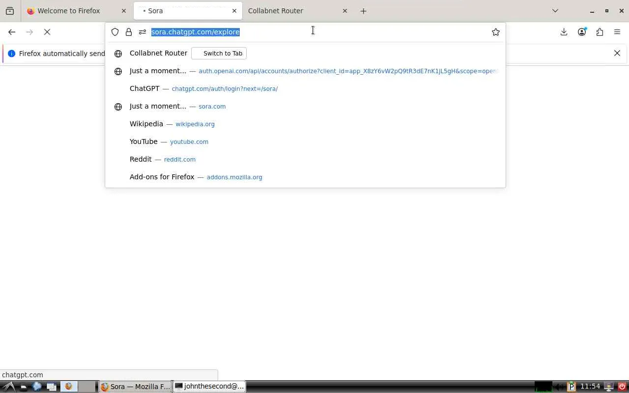The height and width of the screenshot is (393, 629).
Task: Open site permissions icon in address bar
Action: point(143,32)
